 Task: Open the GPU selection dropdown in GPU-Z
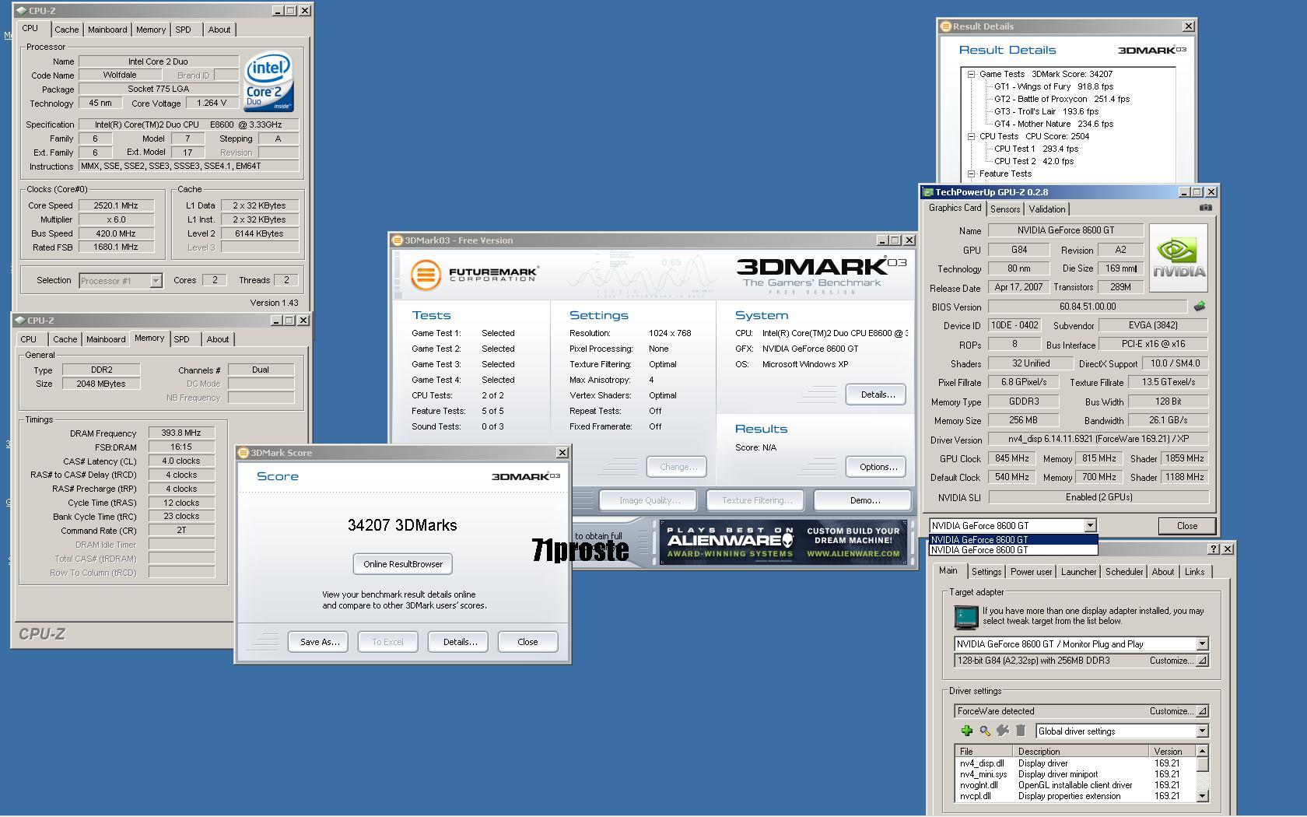pyautogui.click(x=1090, y=525)
